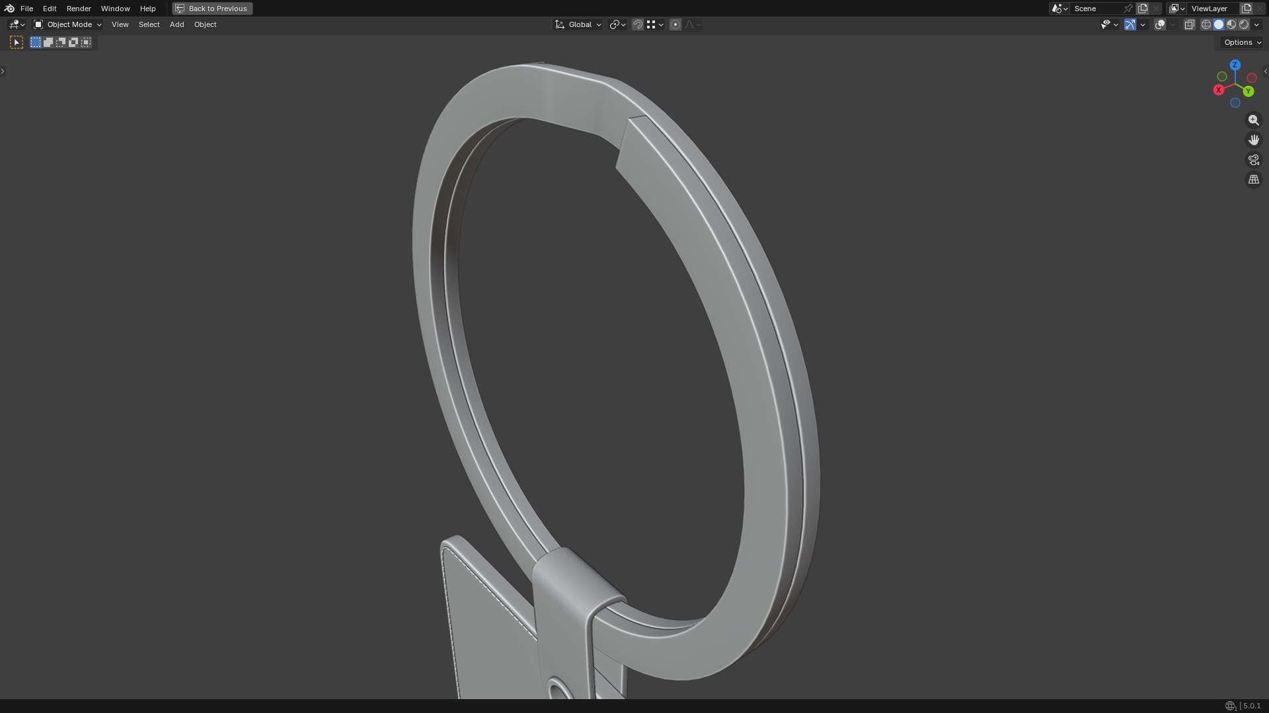Click the status bar globe icon
Viewport: 1269px width, 713px height.
(x=1230, y=706)
